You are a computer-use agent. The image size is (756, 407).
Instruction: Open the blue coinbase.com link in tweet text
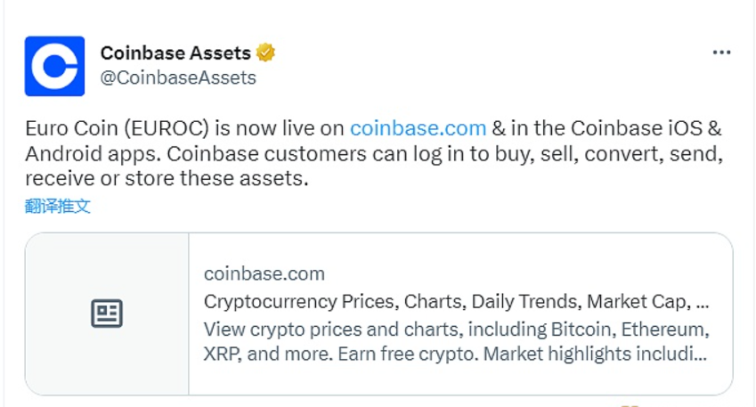click(x=418, y=127)
